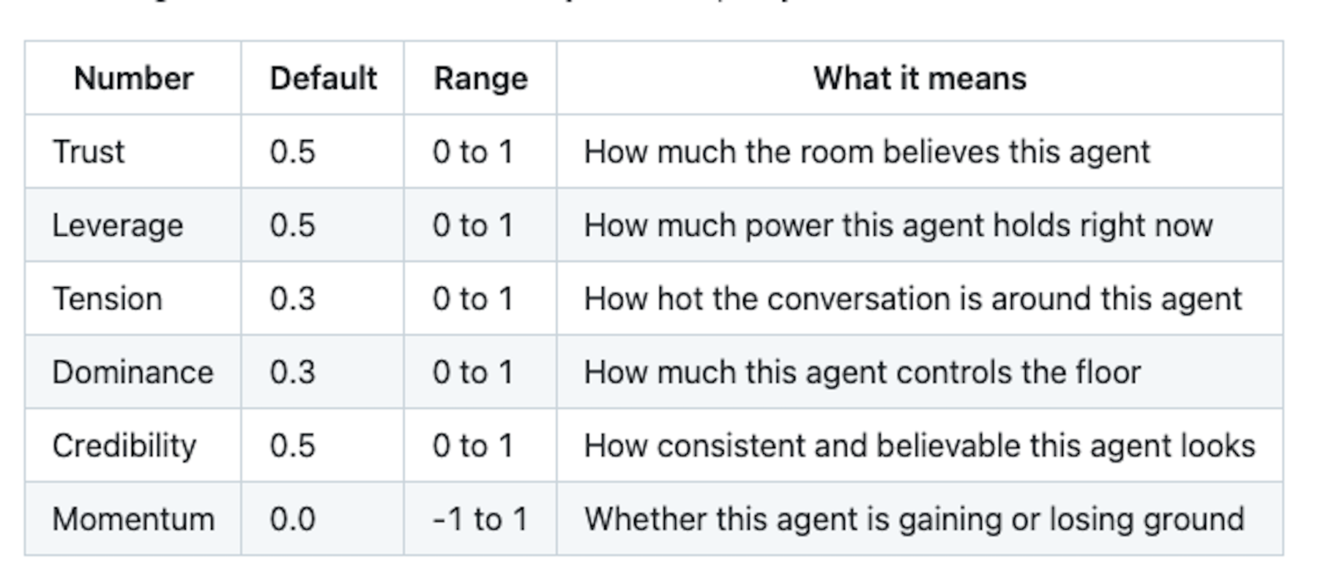Viewport: 1318px width, 586px height.
Task: Click the Range column header
Action: pyautogui.click(x=480, y=78)
